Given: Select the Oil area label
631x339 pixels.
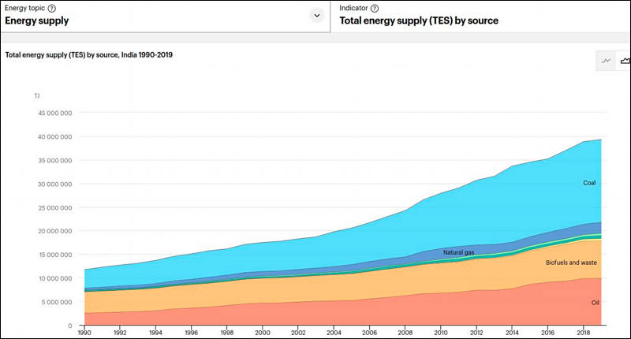Looking at the screenshot, I should click(596, 303).
